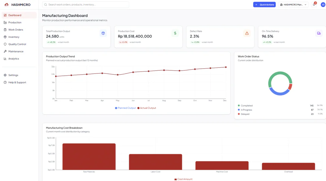Click the On-Time Delivery truck icon
Image resolution: width=326 pixels, height=181 pixels.
[319, 33]
